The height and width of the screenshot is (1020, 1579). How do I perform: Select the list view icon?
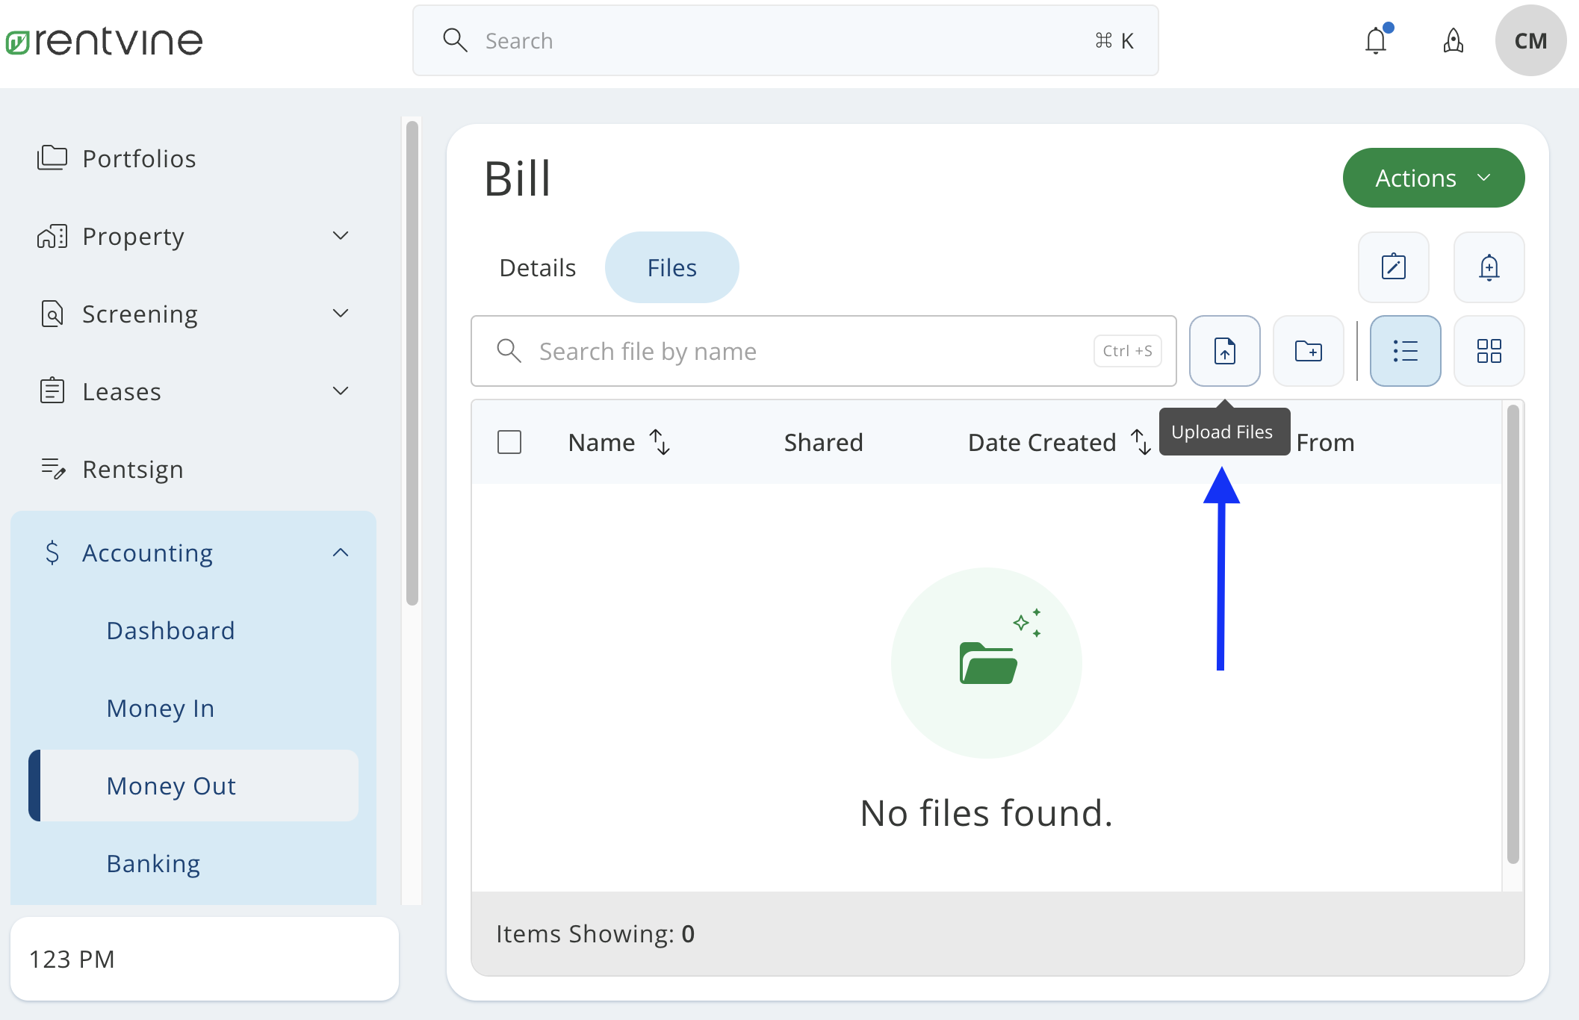pyautogui.click(x=1405, y=351)
